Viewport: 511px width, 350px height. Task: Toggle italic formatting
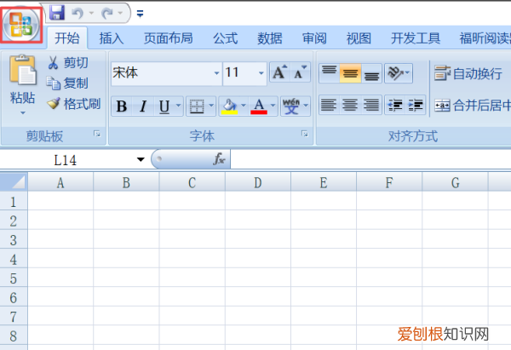tap(143, 106)
